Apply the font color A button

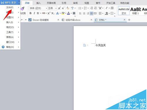point(69,13)
